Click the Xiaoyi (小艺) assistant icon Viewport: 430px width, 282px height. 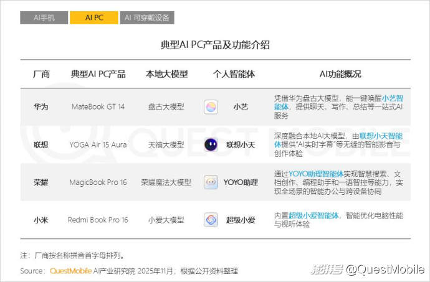(x=211, y=106)
